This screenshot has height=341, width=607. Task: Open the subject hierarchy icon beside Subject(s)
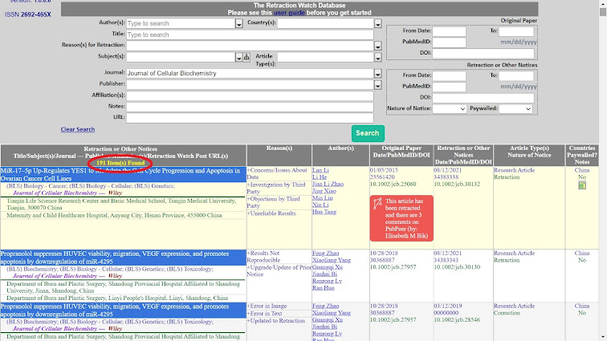pyautogui.click(x=246, y=57)
